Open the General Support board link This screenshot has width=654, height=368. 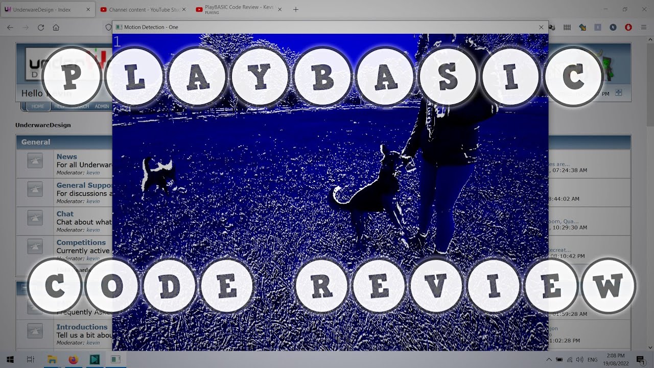[84, 186]
